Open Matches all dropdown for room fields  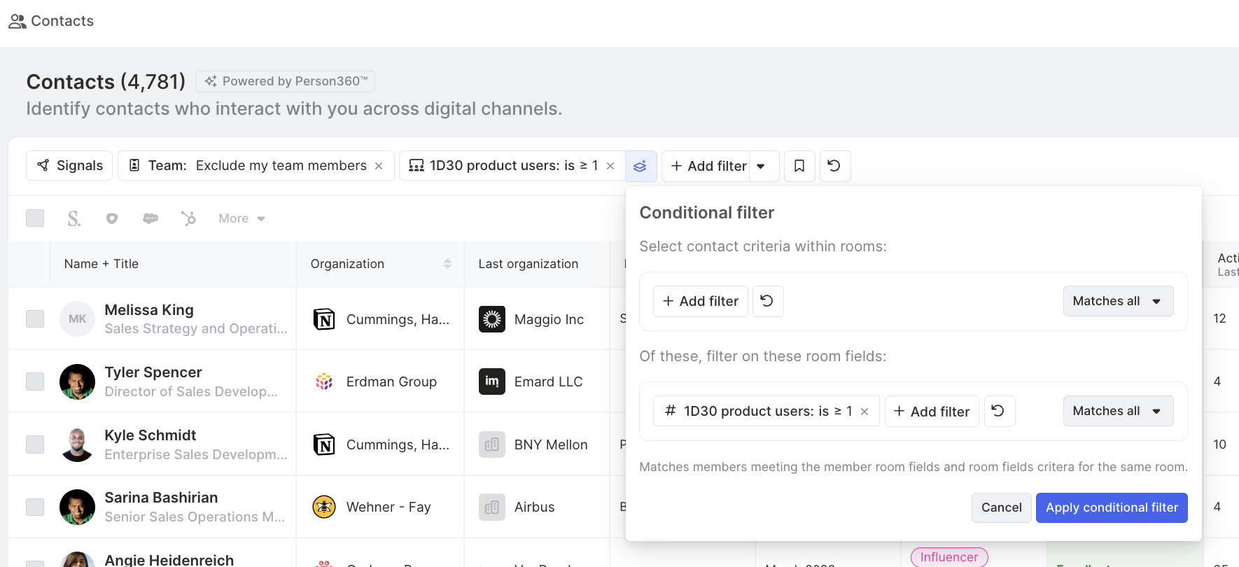(1118, 411)
